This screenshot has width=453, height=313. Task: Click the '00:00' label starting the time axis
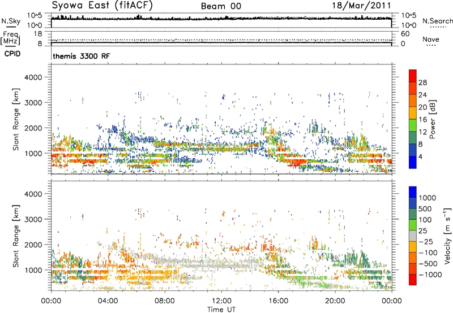coord(51,301)
